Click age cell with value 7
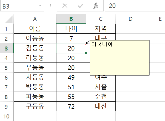 click(71, 39)
